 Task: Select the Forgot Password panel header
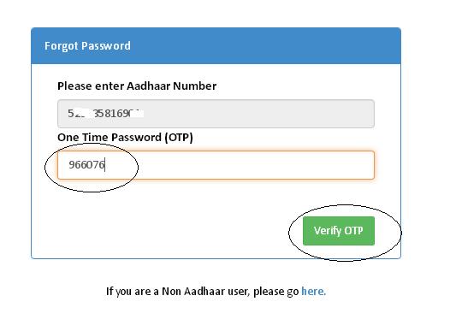click(x=216, y=46)
